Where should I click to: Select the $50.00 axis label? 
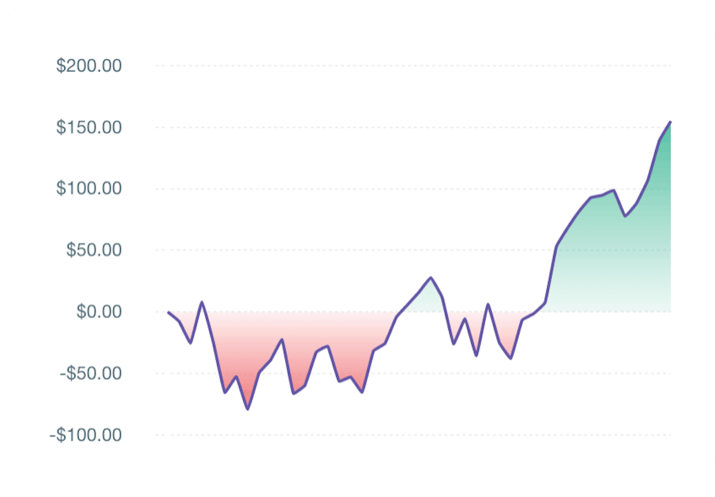pos(93,250)
